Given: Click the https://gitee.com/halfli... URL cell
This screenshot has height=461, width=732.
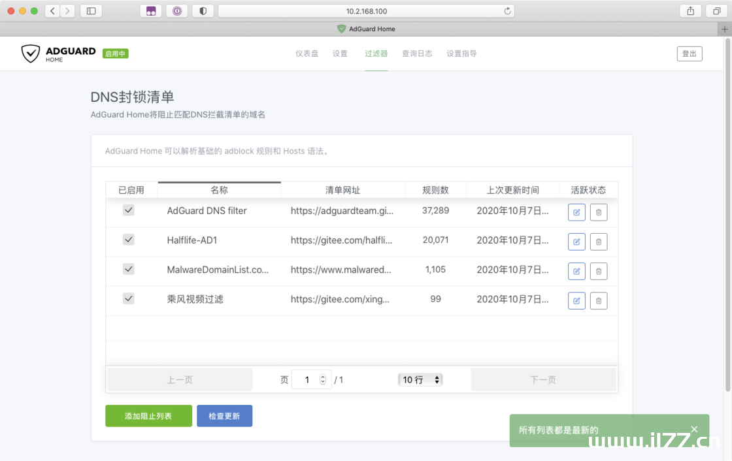Looking at the screenshot, I should click(x=342, y=240).
